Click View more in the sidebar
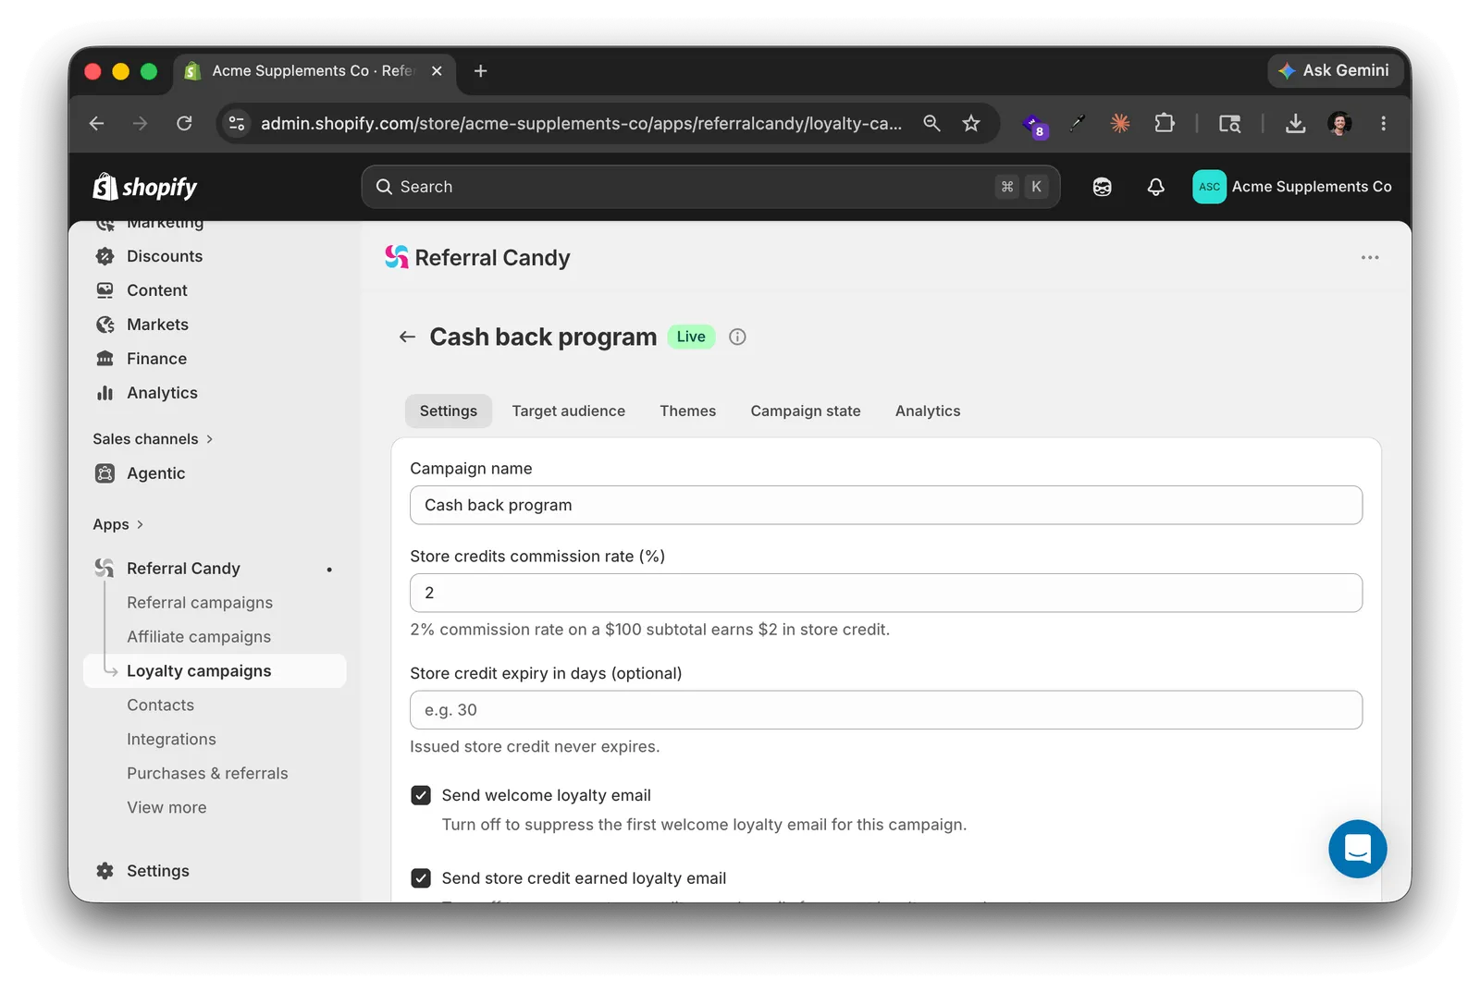1480x993 pixels. (166, 808)
